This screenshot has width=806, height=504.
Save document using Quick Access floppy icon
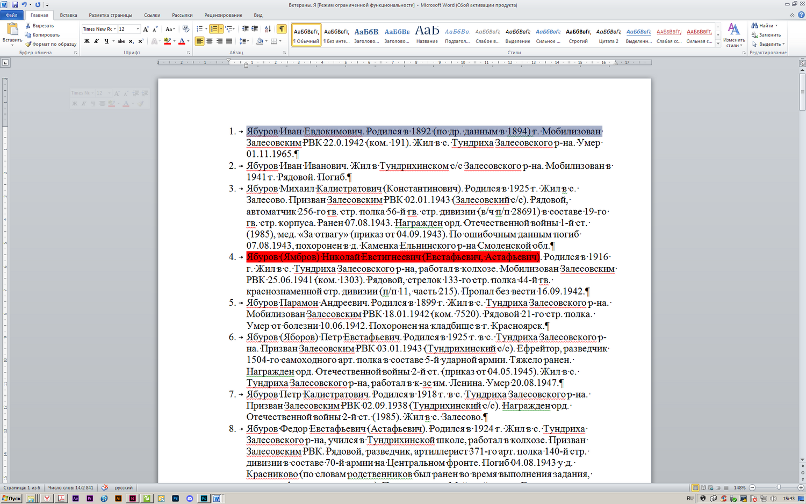[x=15, y=5]
